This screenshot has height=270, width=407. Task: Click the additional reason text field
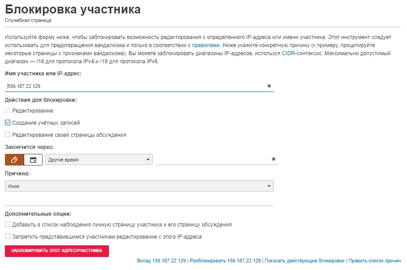[x=139, y=200]
